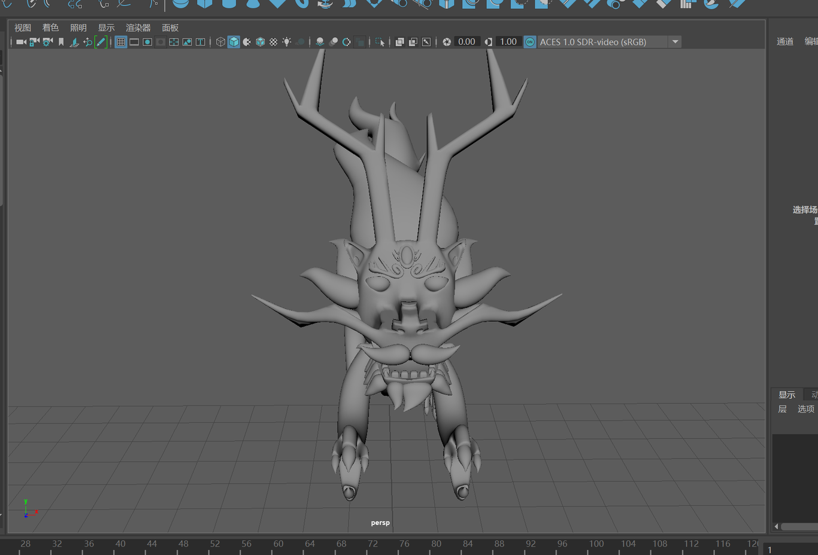Toggle the Safe Action icon
This screenshot has width=818, height=555.
point(187,42)
